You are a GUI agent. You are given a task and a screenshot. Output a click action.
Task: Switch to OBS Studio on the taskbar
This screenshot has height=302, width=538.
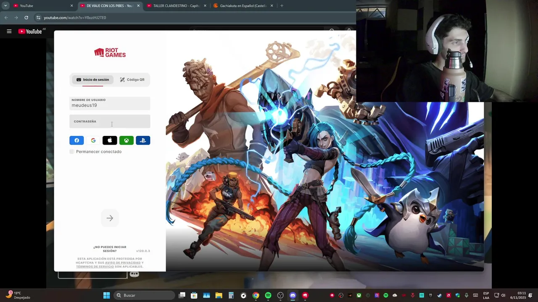(x=280, y=295)
